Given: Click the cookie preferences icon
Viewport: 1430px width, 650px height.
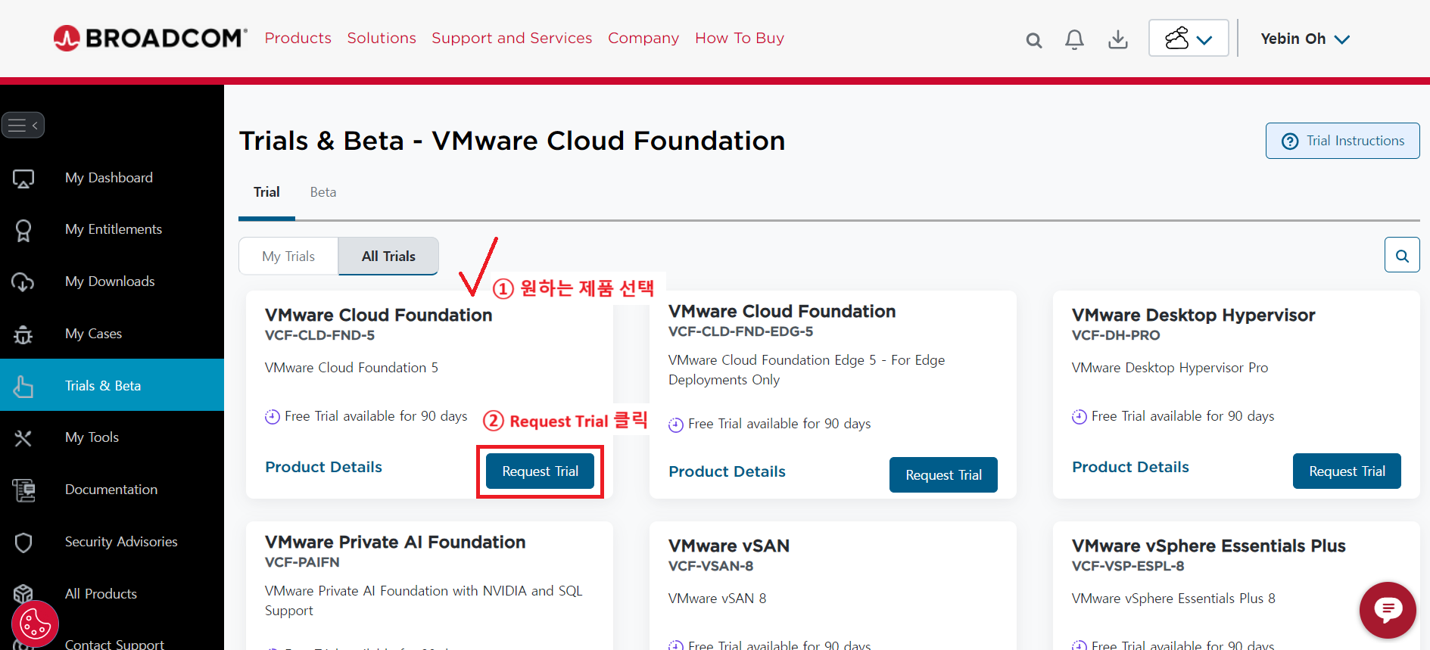Looking at the screenshot, I should [35, 624].
